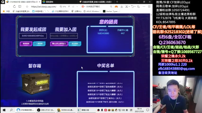Image resolution: width=202 pixels, height=113 pixels.
Task: Click the blue 一键复制 button
Action: pyautogui.click(x=39, y=44)
